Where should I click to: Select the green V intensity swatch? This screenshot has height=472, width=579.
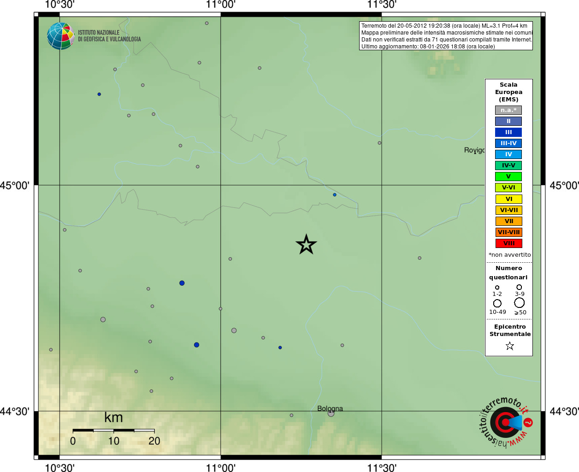coord(508,177)
